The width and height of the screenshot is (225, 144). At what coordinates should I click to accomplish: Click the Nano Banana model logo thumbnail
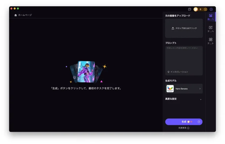170,88
